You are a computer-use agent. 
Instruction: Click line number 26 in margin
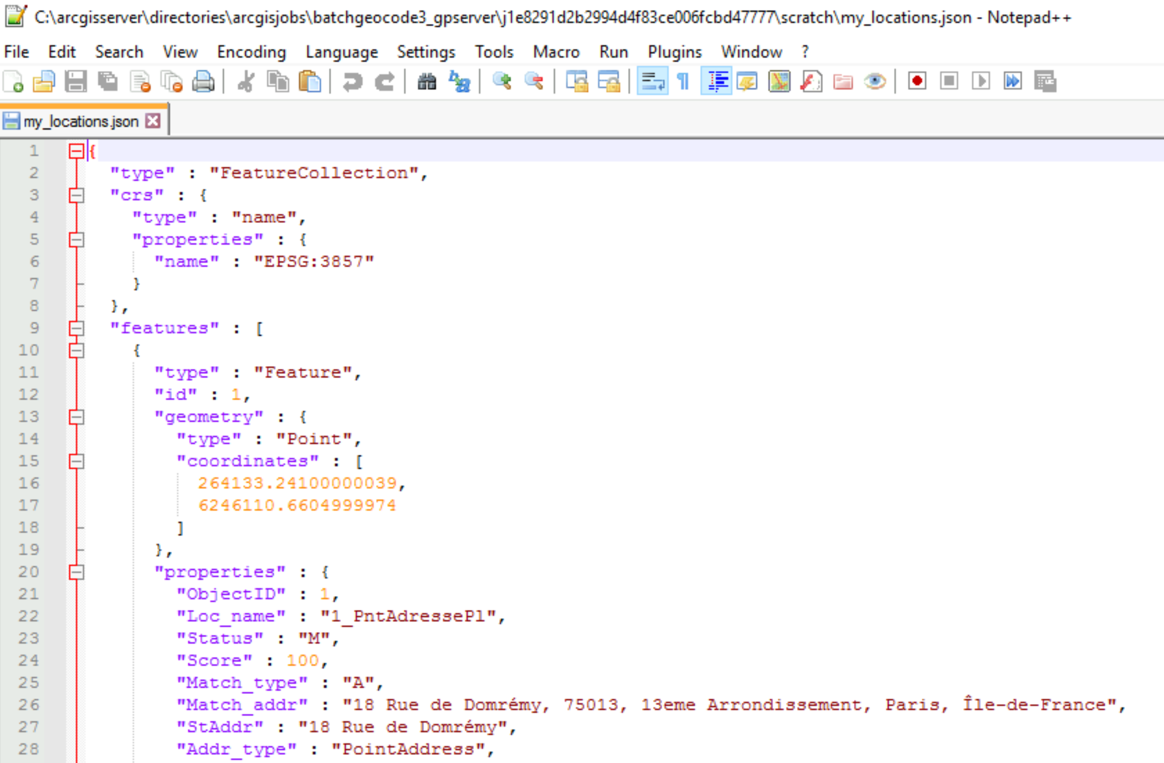pos(29,705)
